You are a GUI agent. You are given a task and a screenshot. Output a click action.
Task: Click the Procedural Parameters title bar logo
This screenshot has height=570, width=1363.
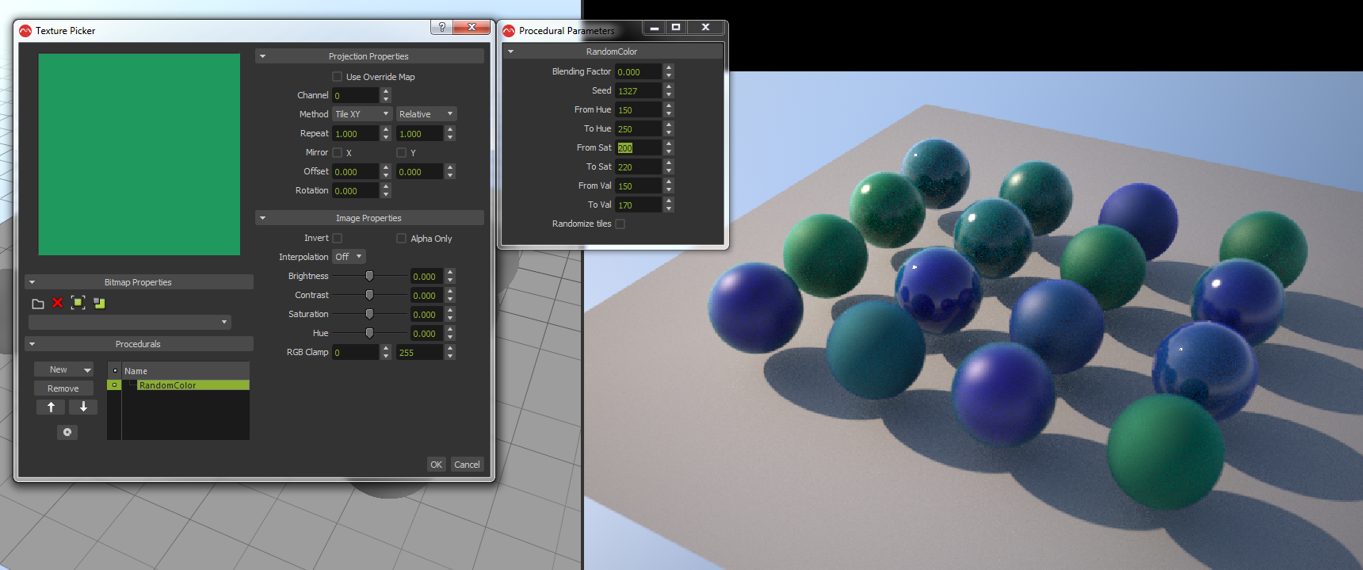coord(509,31)
